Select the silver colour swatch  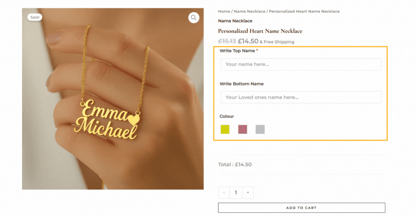pyautogui.click(x=260, y=129)
